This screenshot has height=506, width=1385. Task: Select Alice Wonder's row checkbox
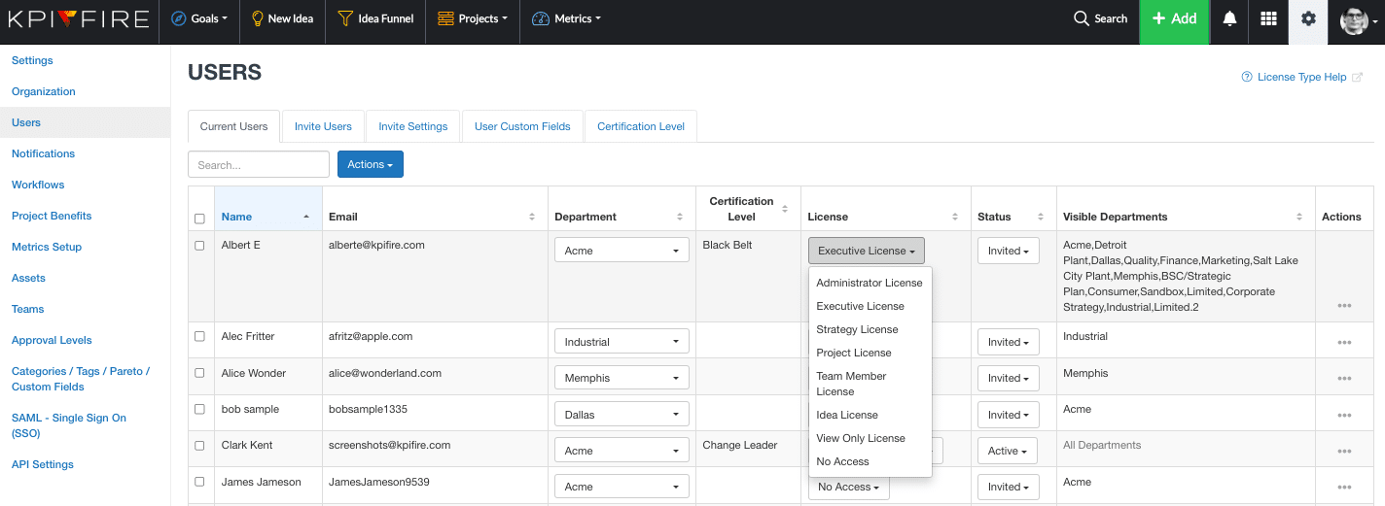pos(199,373)
